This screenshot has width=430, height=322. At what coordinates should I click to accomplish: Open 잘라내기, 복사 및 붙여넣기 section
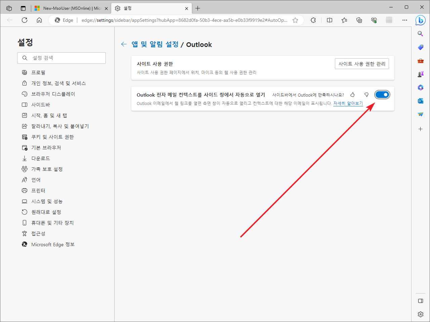pos(60,126)
